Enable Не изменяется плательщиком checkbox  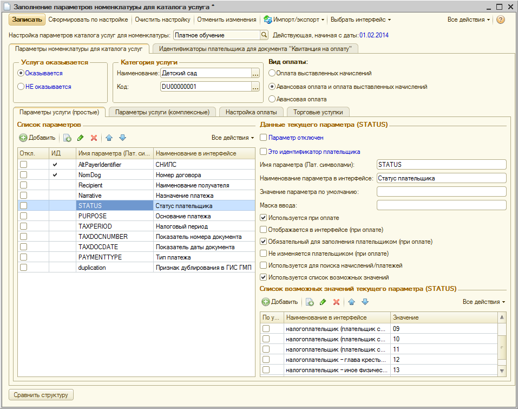[263, 254]
